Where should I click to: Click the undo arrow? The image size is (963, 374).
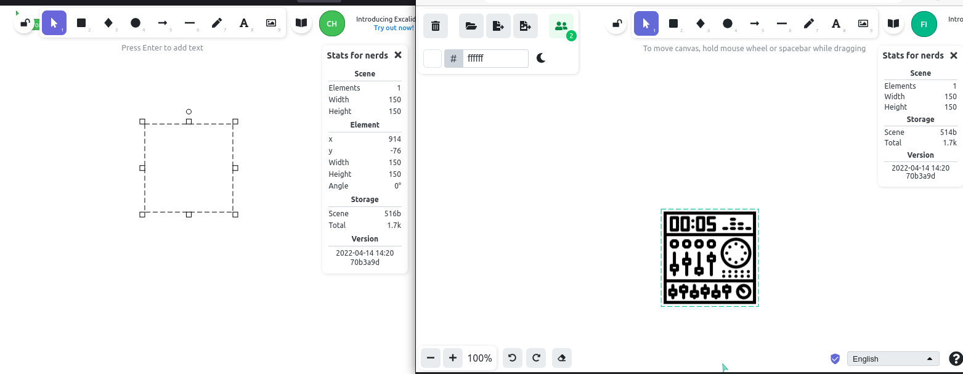point(512,358)
